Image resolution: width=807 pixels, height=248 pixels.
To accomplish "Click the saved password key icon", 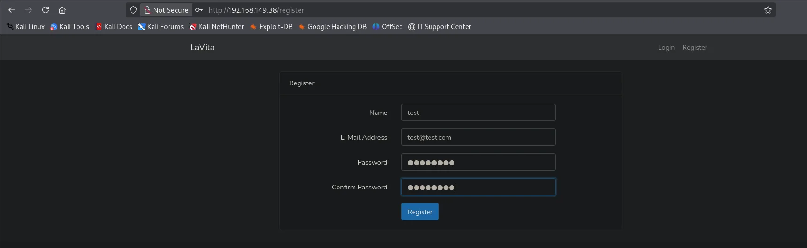I will [x=199, y=10].
